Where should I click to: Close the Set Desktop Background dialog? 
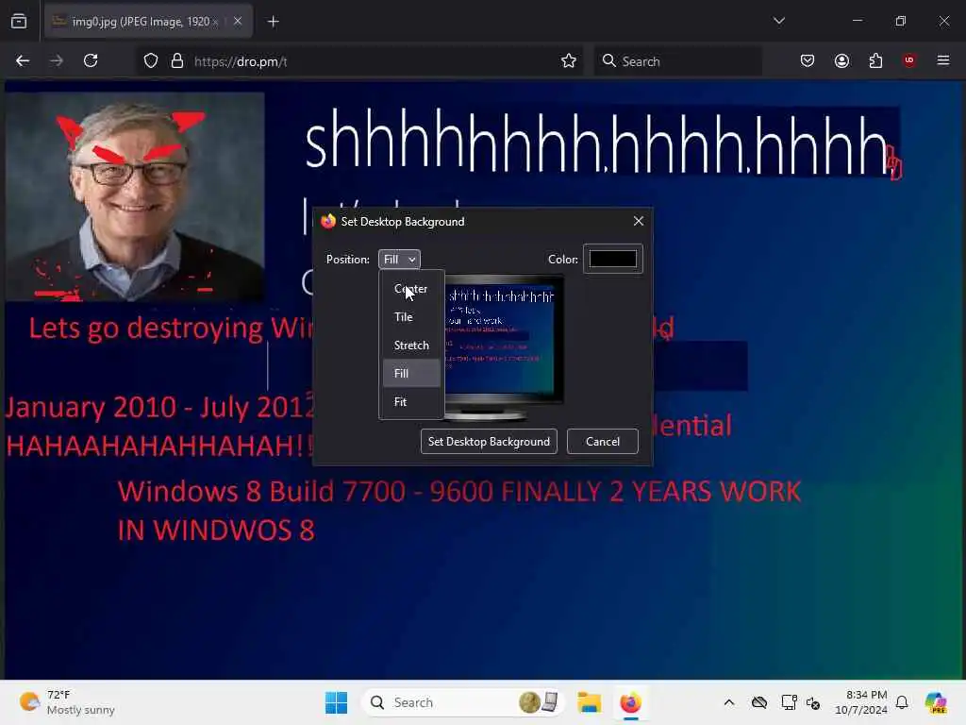point(639,221)
